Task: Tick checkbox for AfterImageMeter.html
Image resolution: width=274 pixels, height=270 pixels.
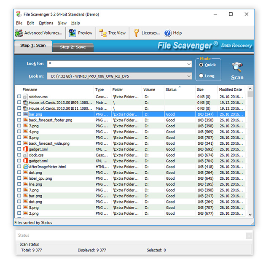Action: click(x=19, y=167)
